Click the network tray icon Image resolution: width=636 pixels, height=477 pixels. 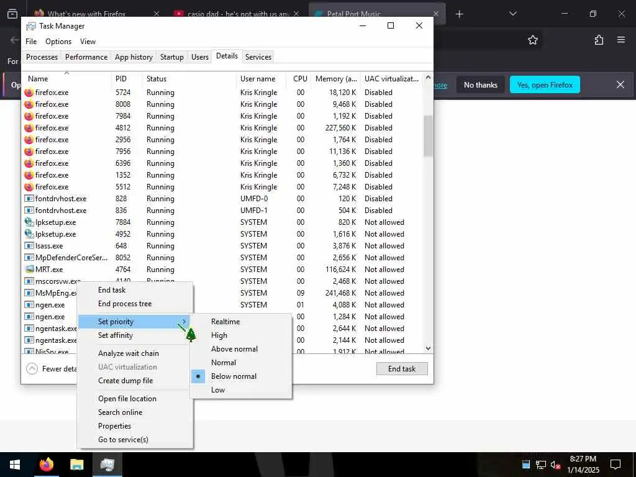point(541,465)
